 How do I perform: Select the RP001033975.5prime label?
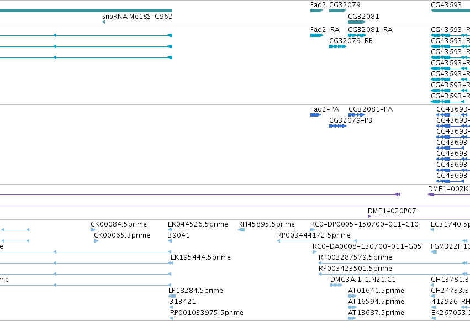coord(207,313)
